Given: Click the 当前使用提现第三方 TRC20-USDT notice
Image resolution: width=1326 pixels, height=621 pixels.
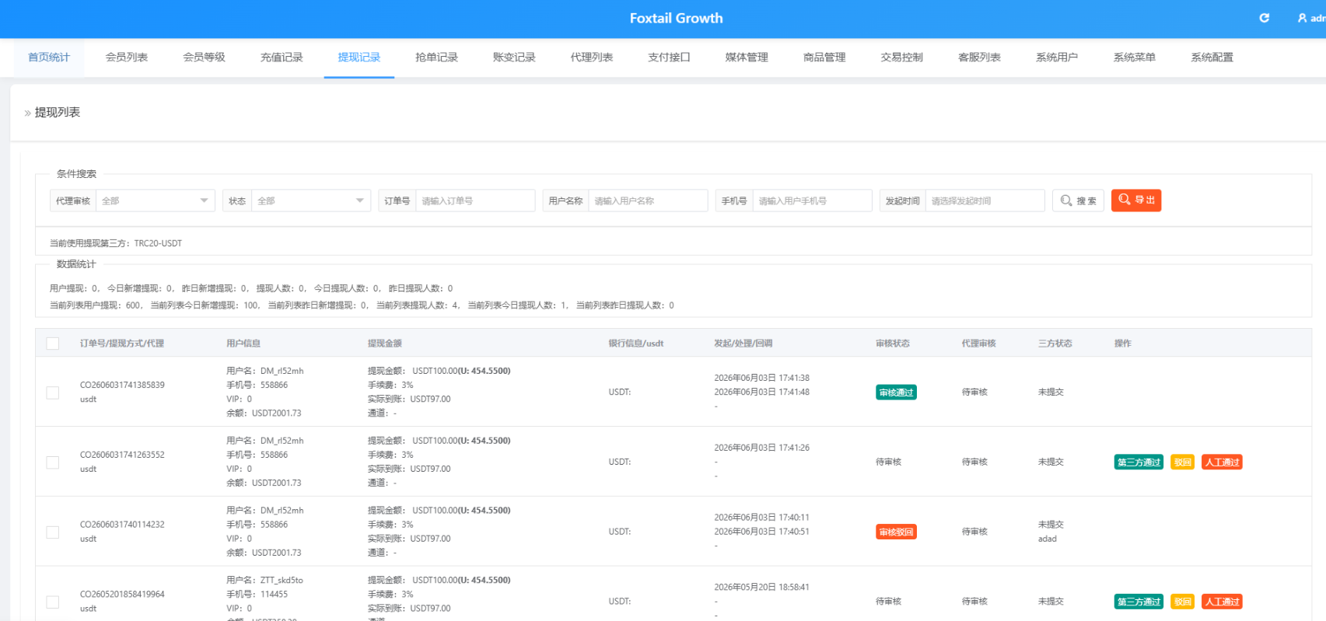Looking at the screenshot, I should [x=116, y=243].
